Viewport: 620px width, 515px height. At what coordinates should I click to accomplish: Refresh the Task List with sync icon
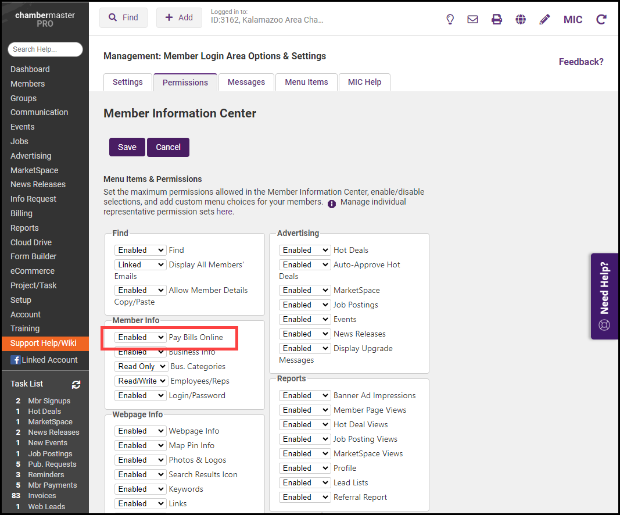[76, 384]
